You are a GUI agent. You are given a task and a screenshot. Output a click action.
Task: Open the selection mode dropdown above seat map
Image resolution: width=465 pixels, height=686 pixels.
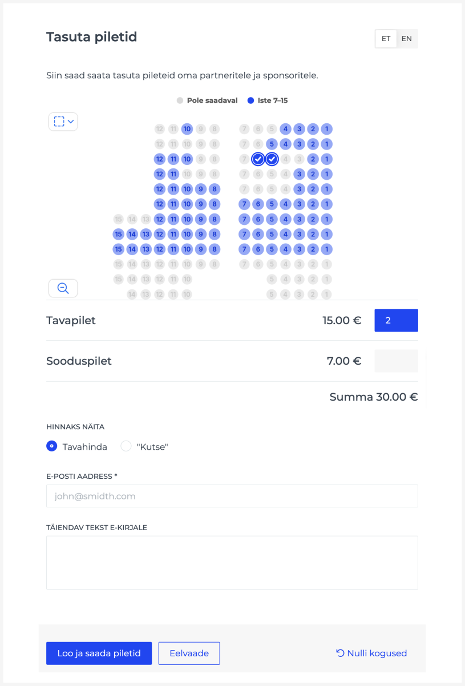point(63,122)
